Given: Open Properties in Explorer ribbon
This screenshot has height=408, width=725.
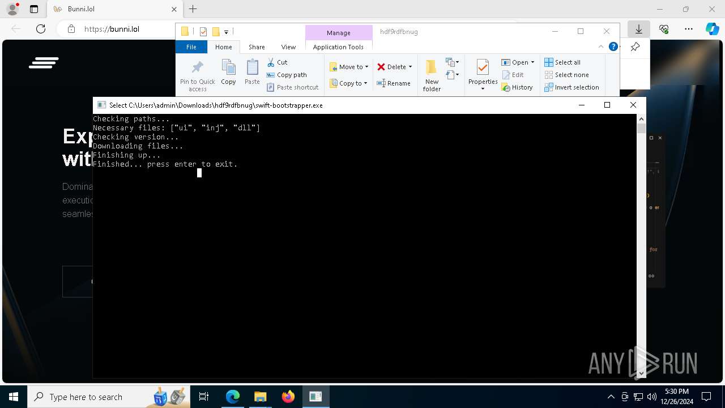Looking at the screenshot, I should tap(483, 75).
